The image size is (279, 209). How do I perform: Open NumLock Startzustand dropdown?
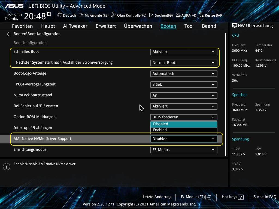[x=184, y=96]
